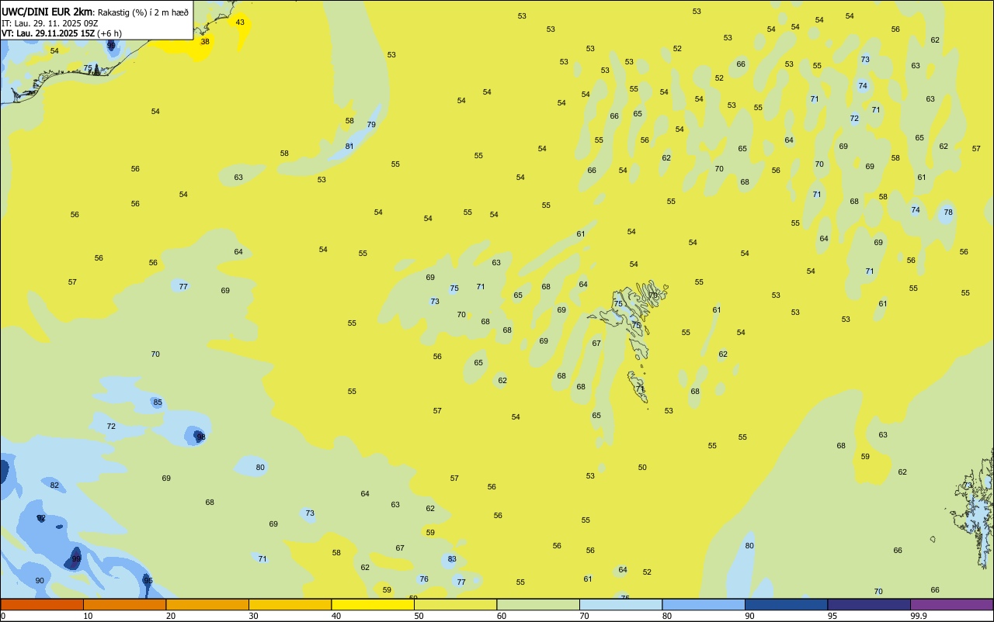Click the humidity value 85 on the map

(158, 403)
